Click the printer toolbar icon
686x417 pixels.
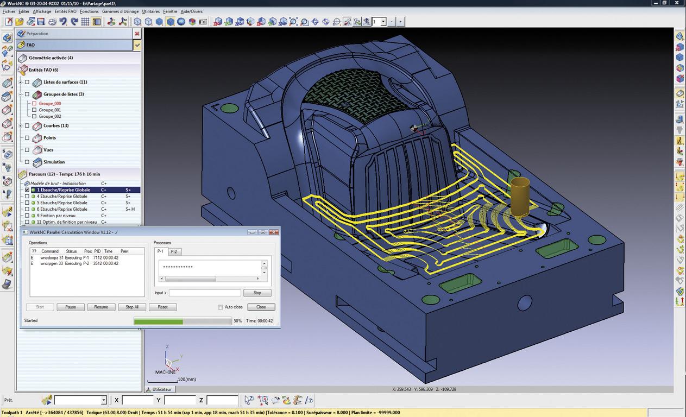[52, 22]
